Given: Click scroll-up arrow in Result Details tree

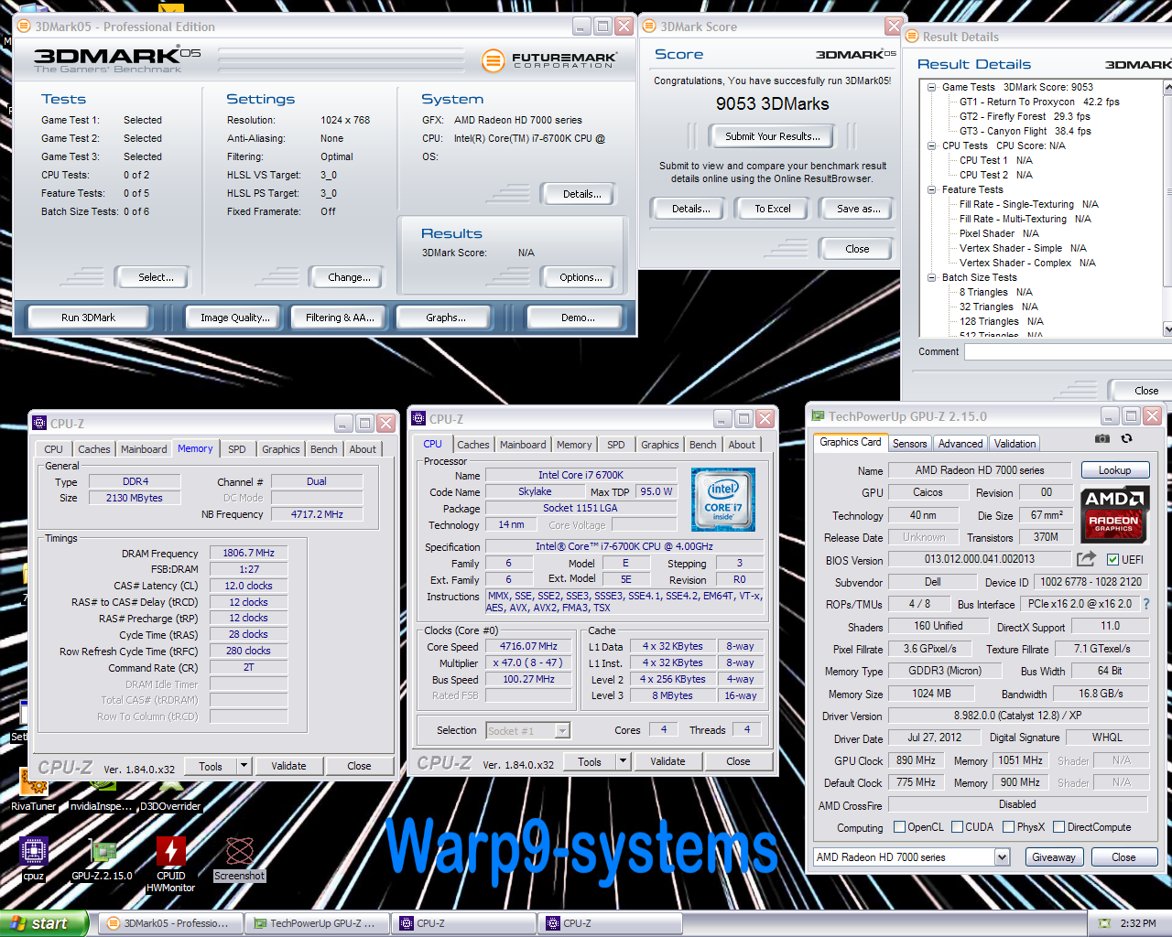Looking at the screenshot, I should (x=1167, y=88).
